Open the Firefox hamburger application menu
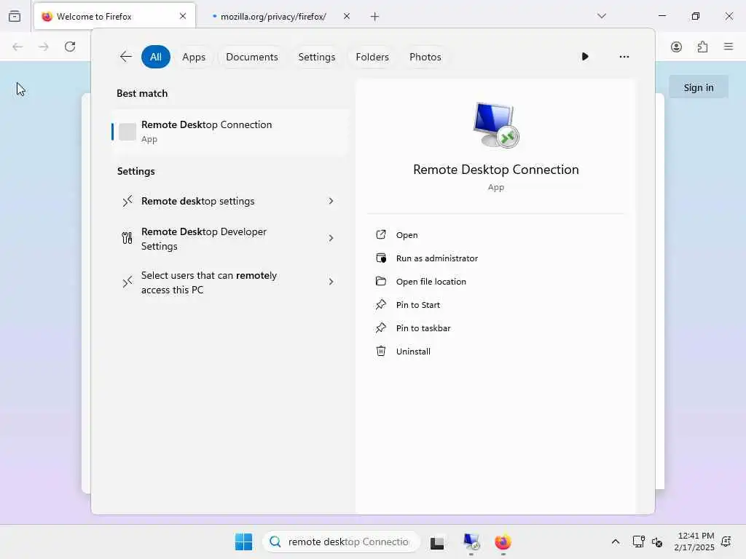 (728, 47)
